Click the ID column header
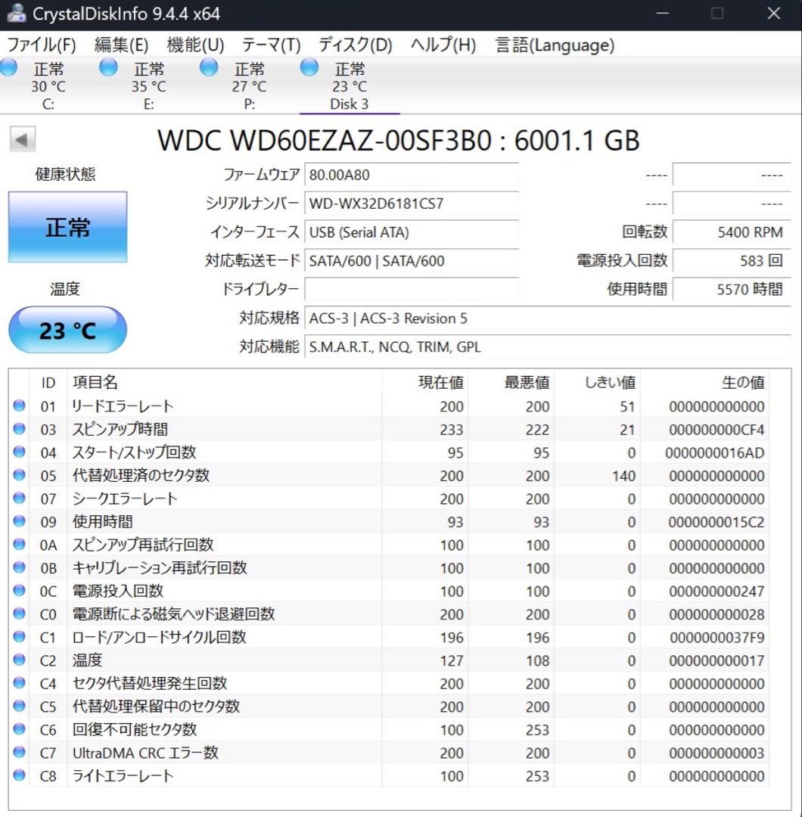 pos(48,383)
